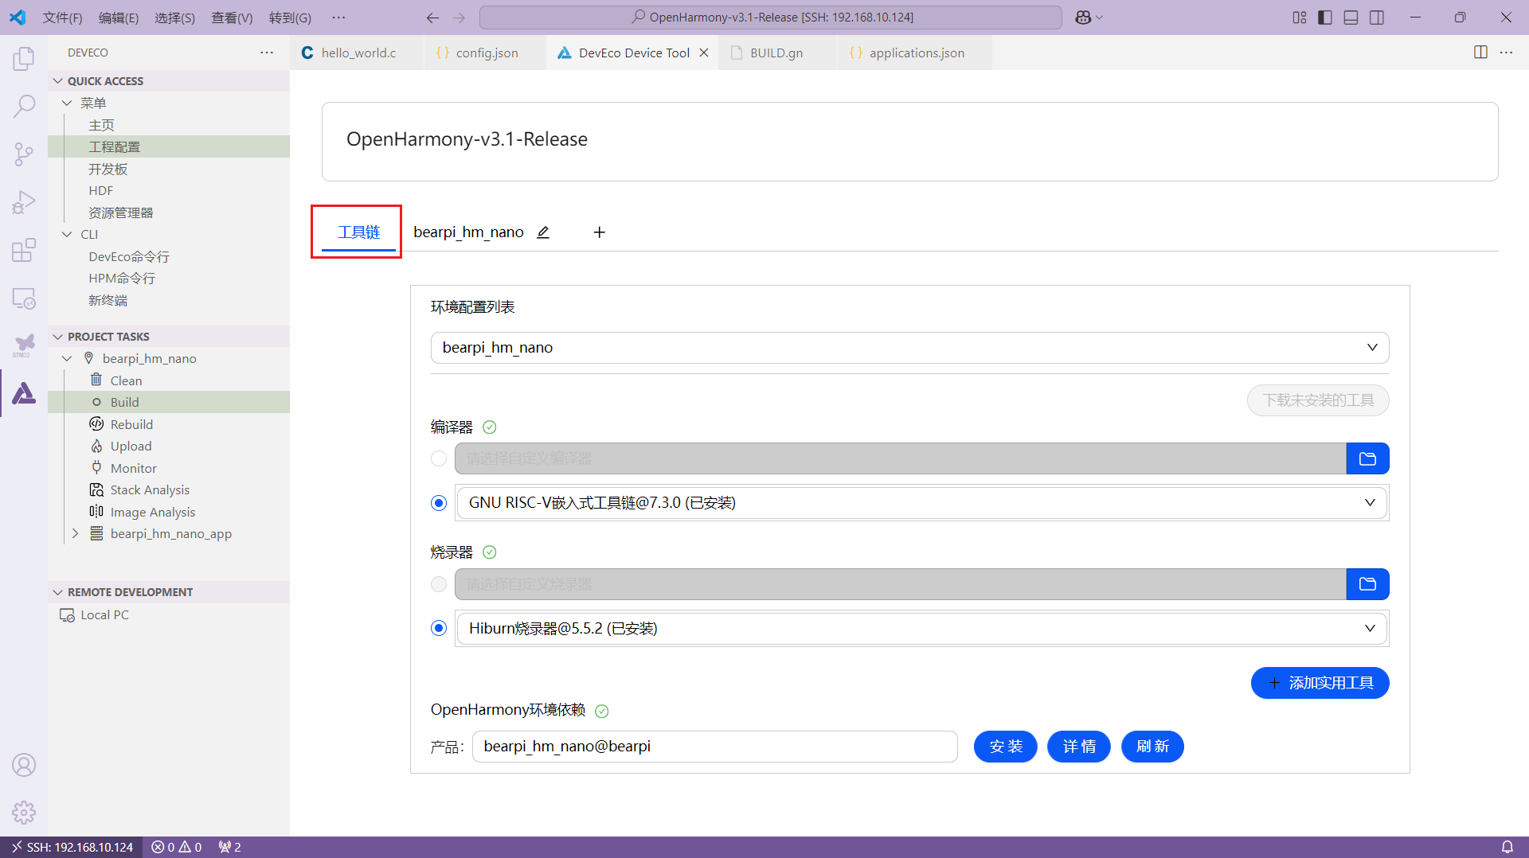Go back with navigation arrow
Screen dimensions: 1529x858
pyautogui.click(x=432, y=18)
